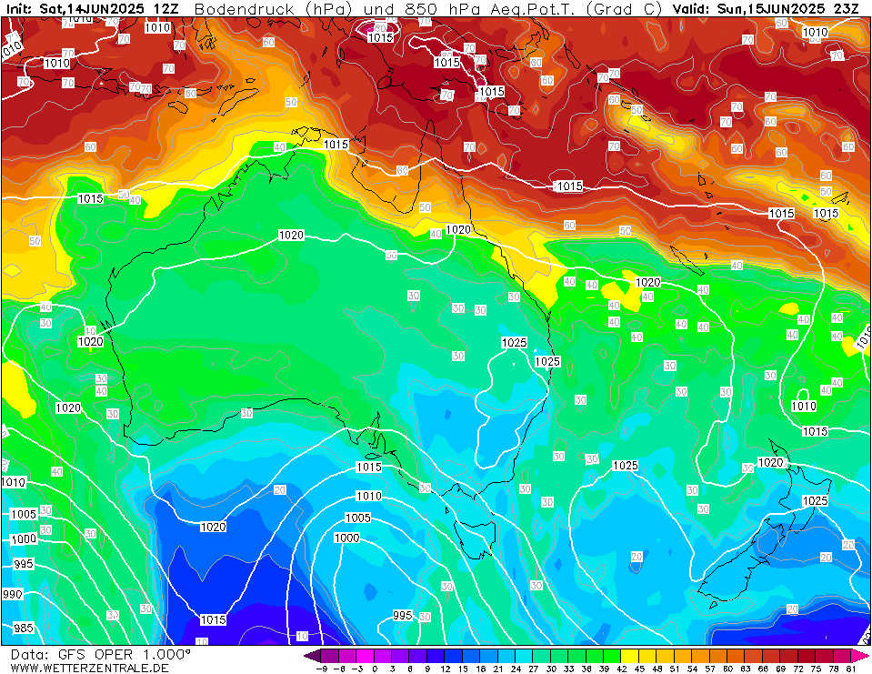Click the legend value "63"
Screen dimensions: 872x674
pos(746,669)
